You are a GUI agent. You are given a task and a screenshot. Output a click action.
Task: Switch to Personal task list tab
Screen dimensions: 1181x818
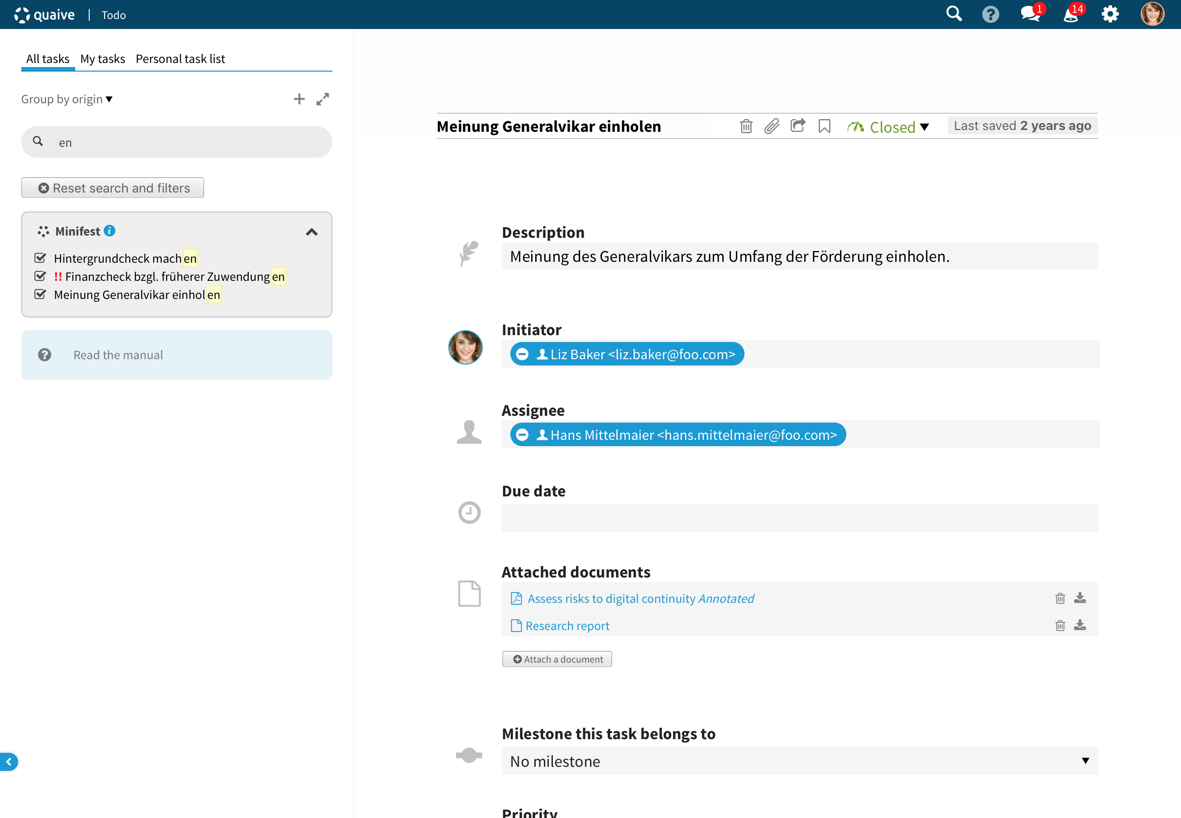pos(180,59)
